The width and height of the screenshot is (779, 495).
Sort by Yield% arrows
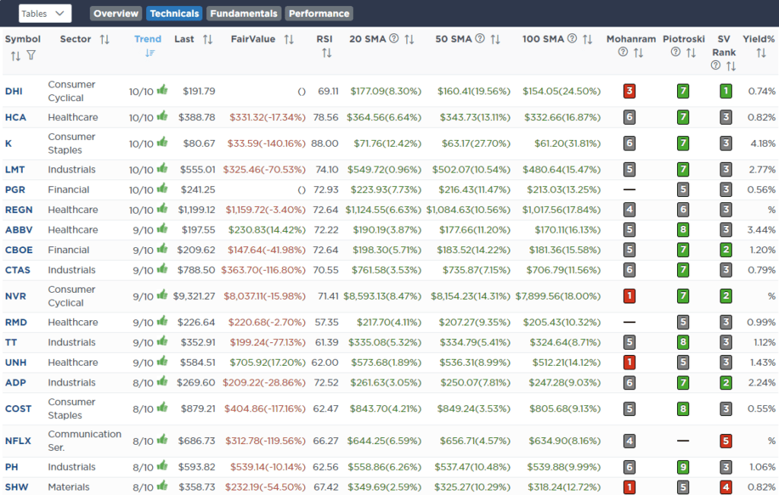pos(761,52)
